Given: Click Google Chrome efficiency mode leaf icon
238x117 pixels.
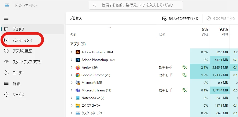Looking at the screenshot, I should pyautogui.click(x=185, y=75).
